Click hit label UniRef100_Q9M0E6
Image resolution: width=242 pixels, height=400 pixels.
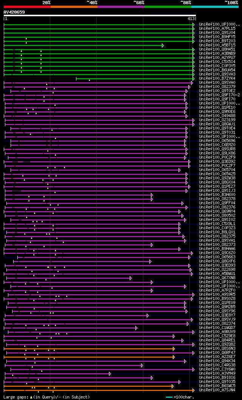pyautogui.click(x=217, y=111)
